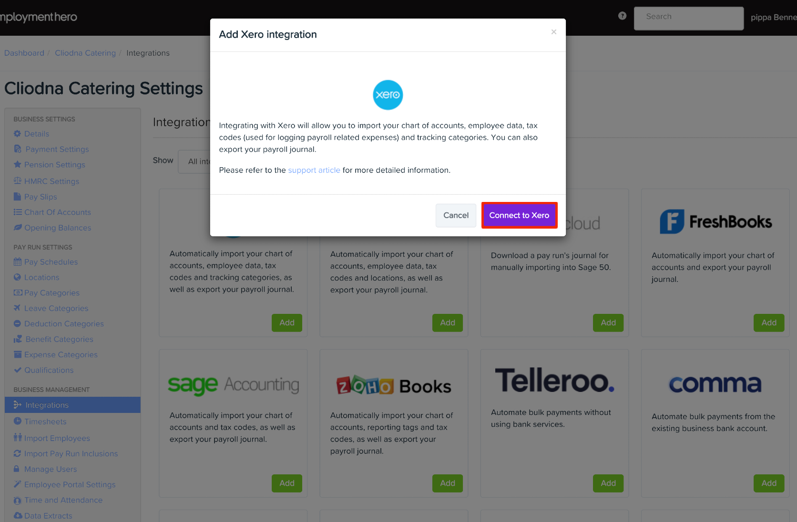
Task: Click the Pension Settings star icon
Action: (18, 165)
